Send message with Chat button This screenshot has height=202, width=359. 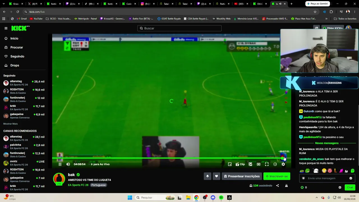(350, 187)
